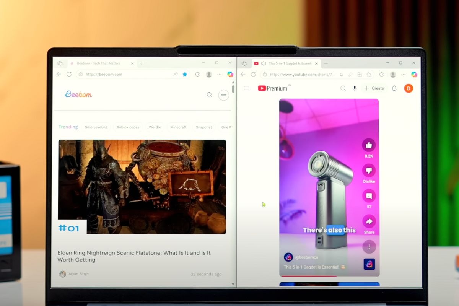
Task: Open the YouTube account avatar D
Action: (409, 88)
